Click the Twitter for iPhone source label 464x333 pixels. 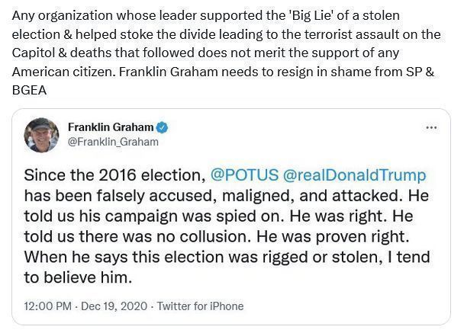point(200,306)
